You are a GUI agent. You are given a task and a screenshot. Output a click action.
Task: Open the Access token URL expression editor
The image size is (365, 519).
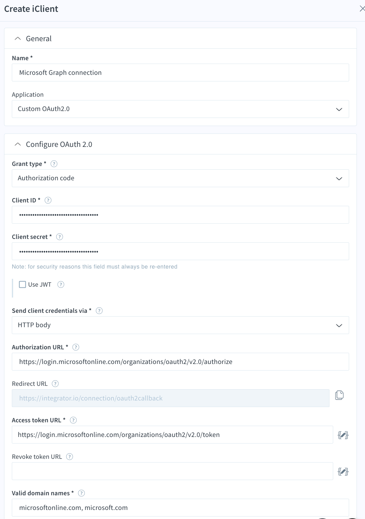[x=343, y=435]
